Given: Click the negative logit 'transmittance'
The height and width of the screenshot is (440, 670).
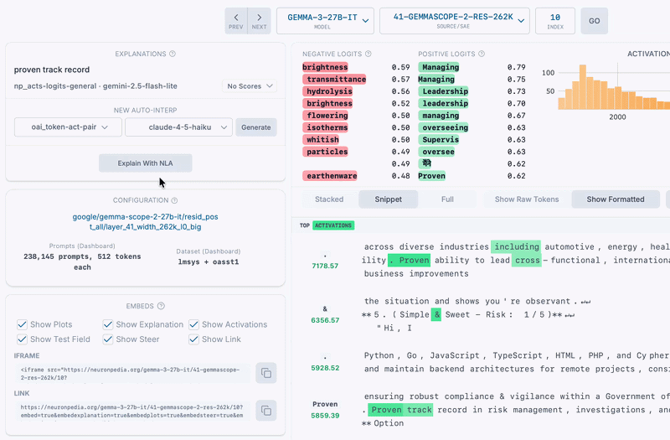Looking at the screenshot, I should 334,79.
